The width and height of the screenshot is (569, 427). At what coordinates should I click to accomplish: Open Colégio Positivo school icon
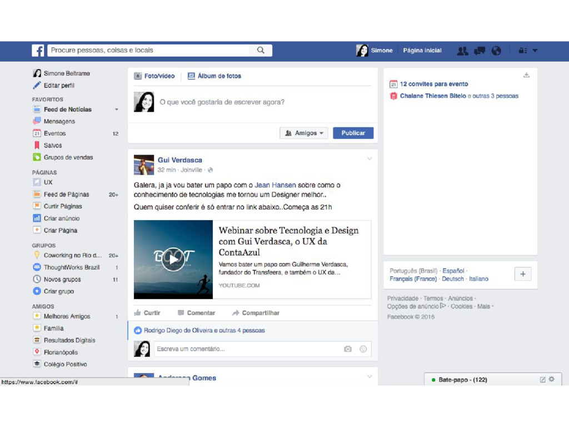click(37, 364)
